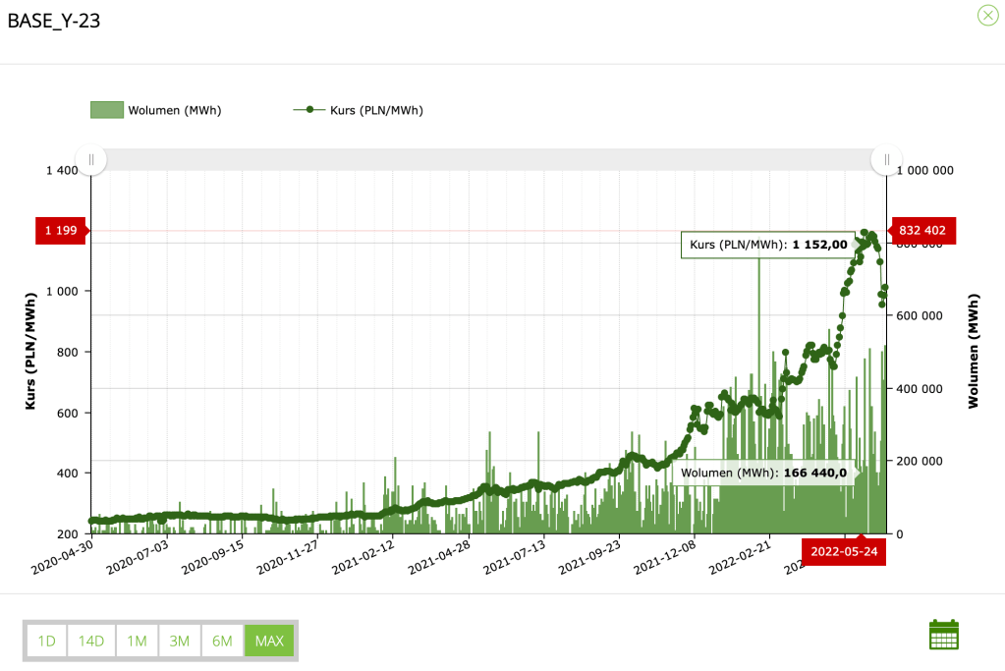Select the 1D time range
This screenshot has height=671, width=1005.
click(x=46, y=642)
